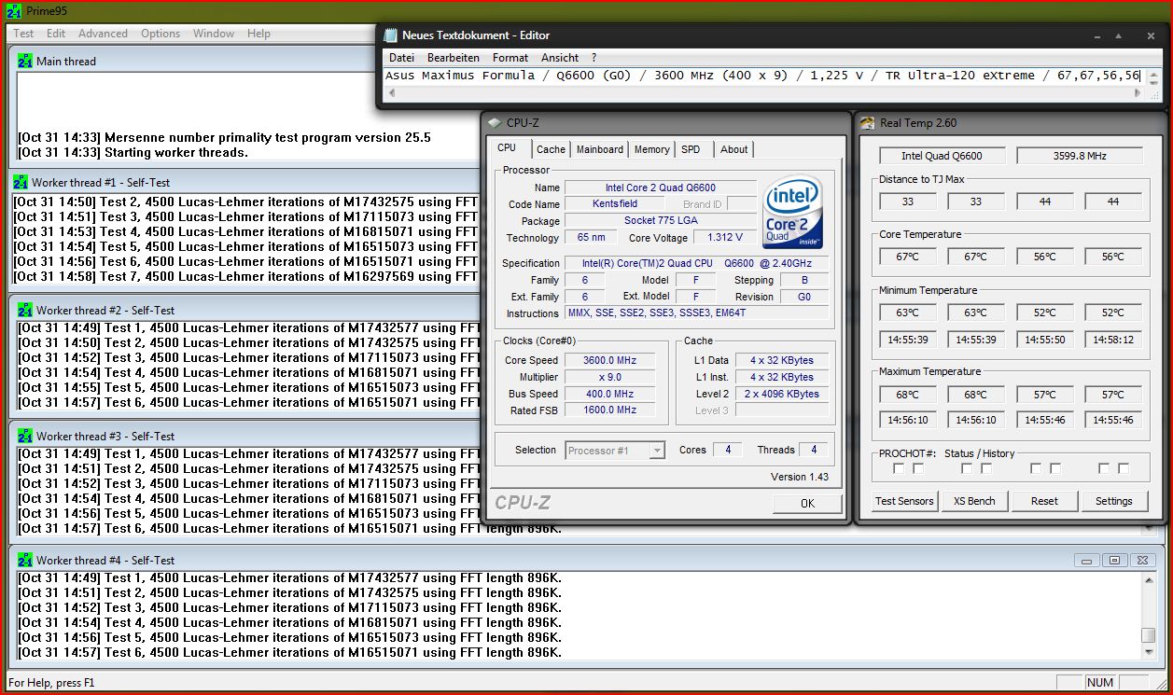
Task: Click the Test Sensors button in Real Temp
Action: pyautogui.click(x=904, y=501)
